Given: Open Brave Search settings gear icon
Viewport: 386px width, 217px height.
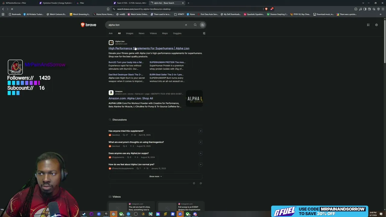Looking at the screenshot, I should point(376,25).
